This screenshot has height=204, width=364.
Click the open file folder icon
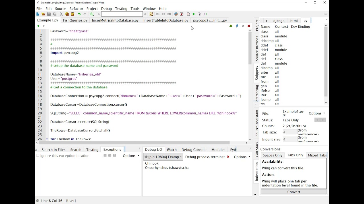click(x=43, y=14)
